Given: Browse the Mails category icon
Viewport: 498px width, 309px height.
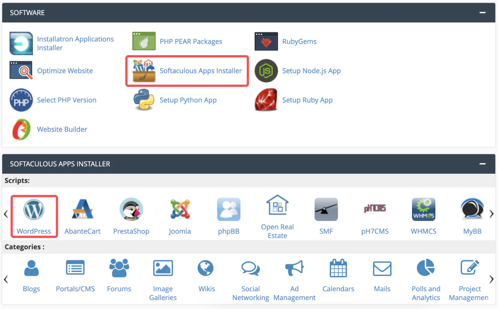Looking at the screenshot, I should coord(382,269).
